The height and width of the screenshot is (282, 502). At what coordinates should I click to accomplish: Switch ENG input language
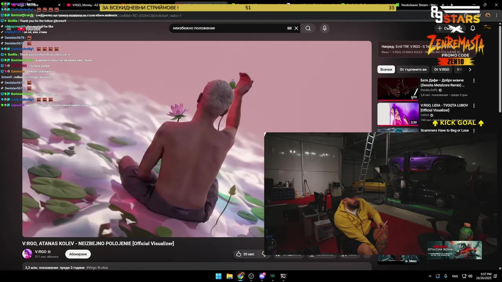(x=455, y=276)
